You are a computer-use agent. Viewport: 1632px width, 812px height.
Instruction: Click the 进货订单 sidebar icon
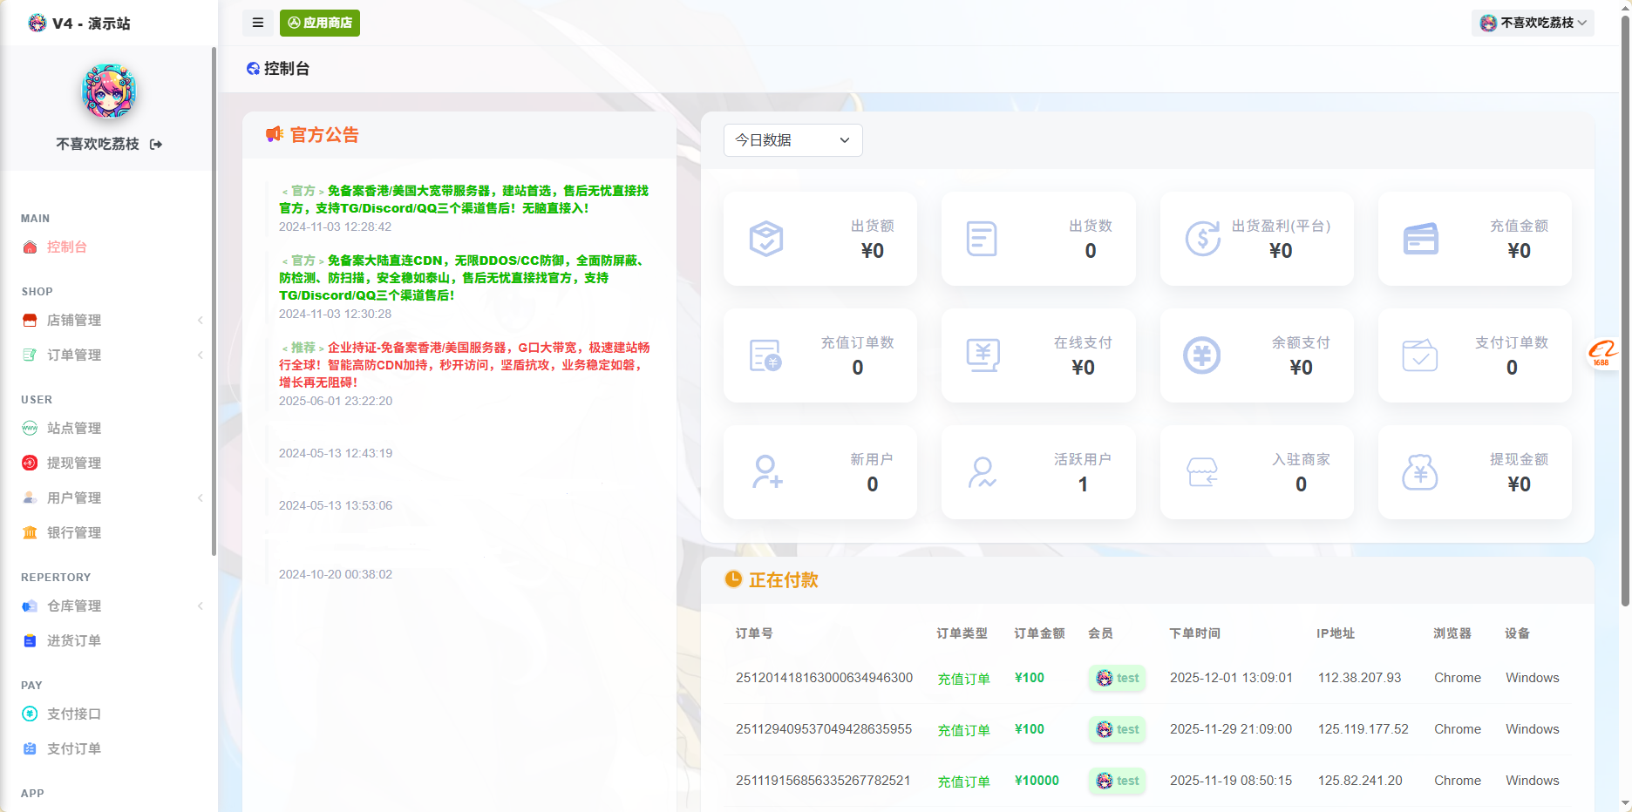[x=30, y=641]
